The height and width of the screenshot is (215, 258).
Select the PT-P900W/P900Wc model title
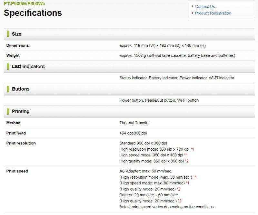click(x=25, y=4)
